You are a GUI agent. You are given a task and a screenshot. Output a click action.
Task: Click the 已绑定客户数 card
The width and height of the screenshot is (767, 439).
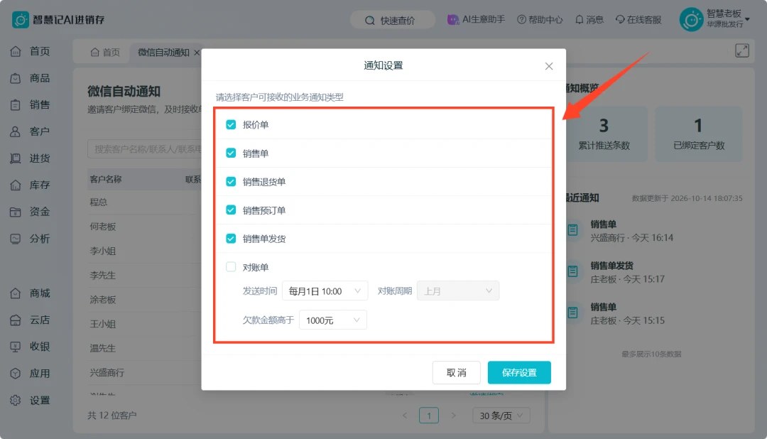(x=699, y=134)
